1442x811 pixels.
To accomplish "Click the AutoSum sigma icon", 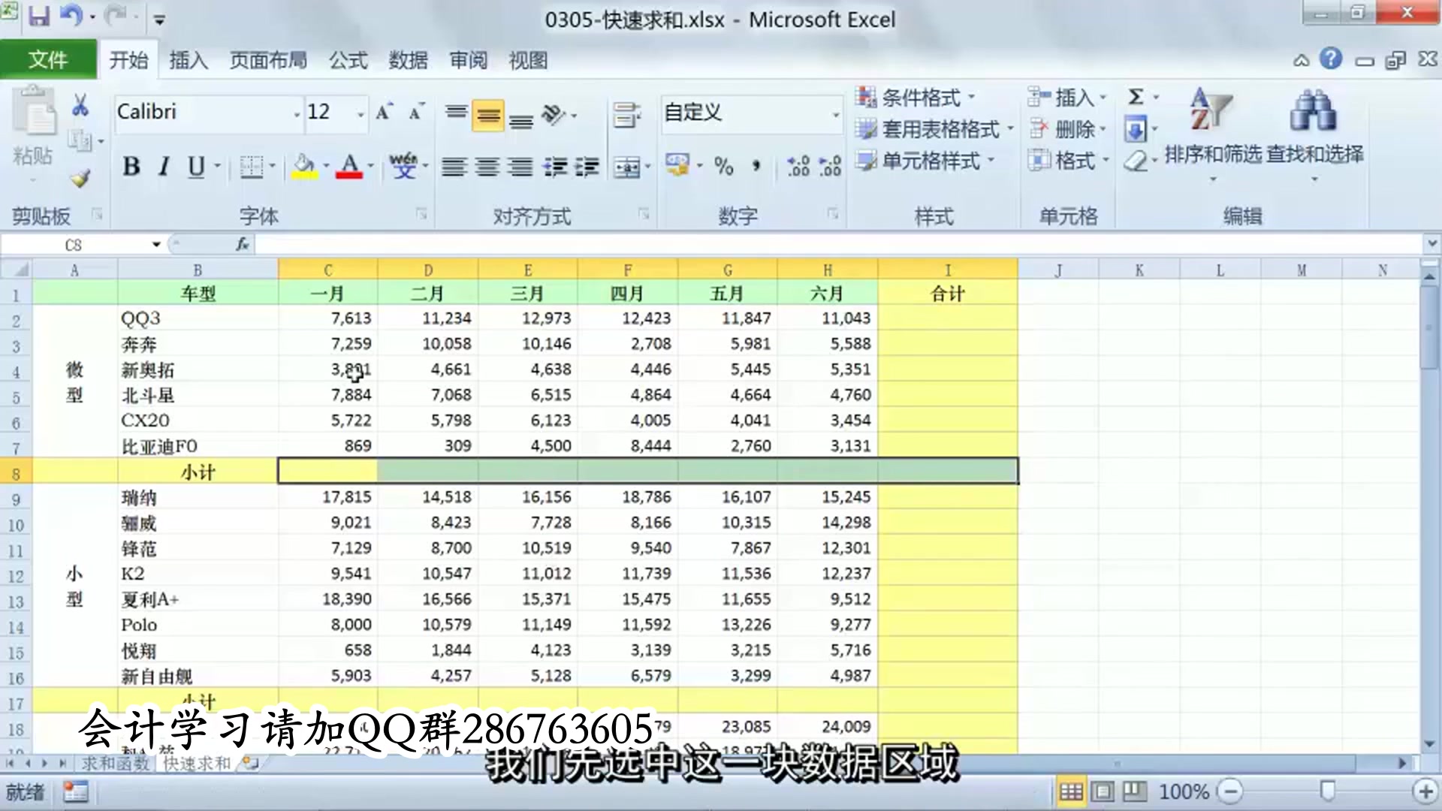I will tap(1136, 97).
